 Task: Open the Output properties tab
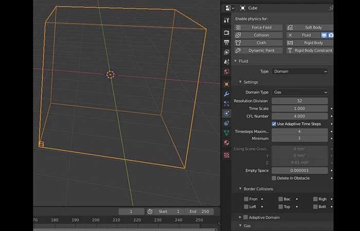227,43
